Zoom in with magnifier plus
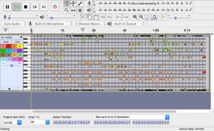 [135, 17]
